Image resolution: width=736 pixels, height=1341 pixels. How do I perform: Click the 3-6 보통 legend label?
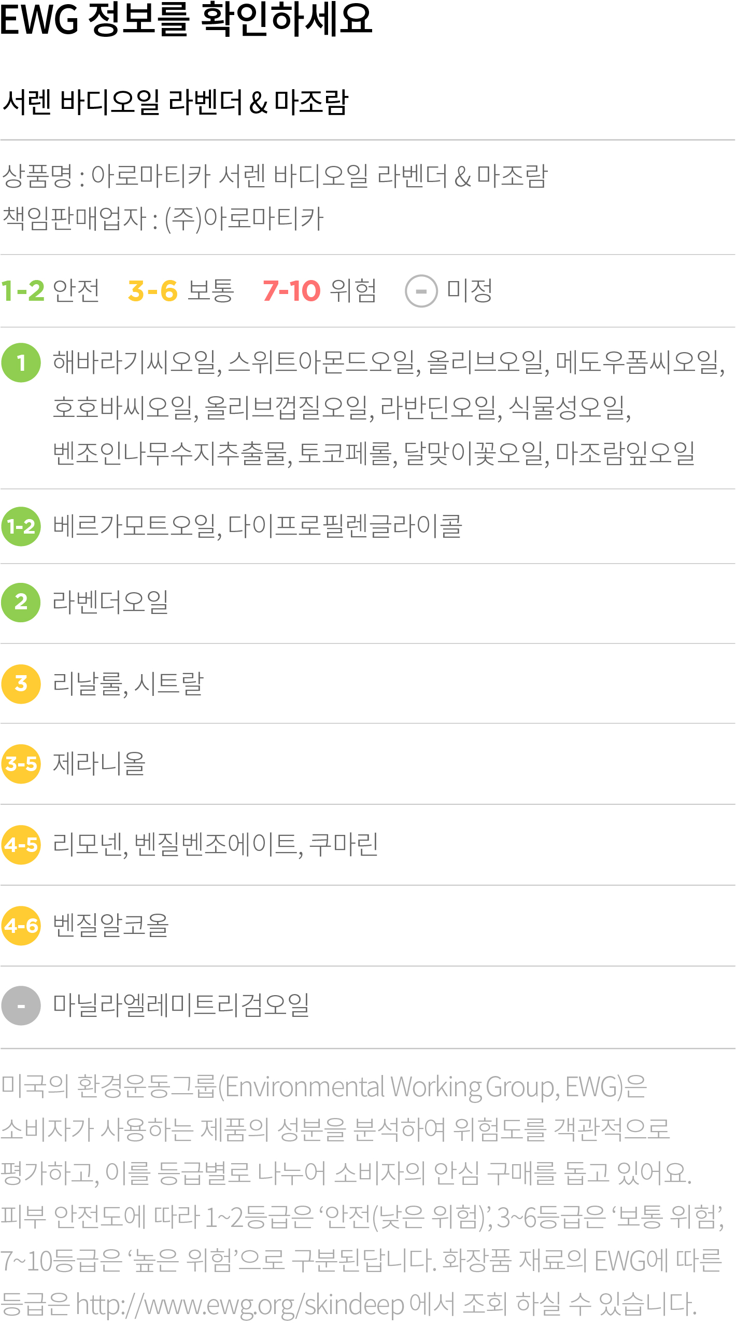[x=181, y=290]
